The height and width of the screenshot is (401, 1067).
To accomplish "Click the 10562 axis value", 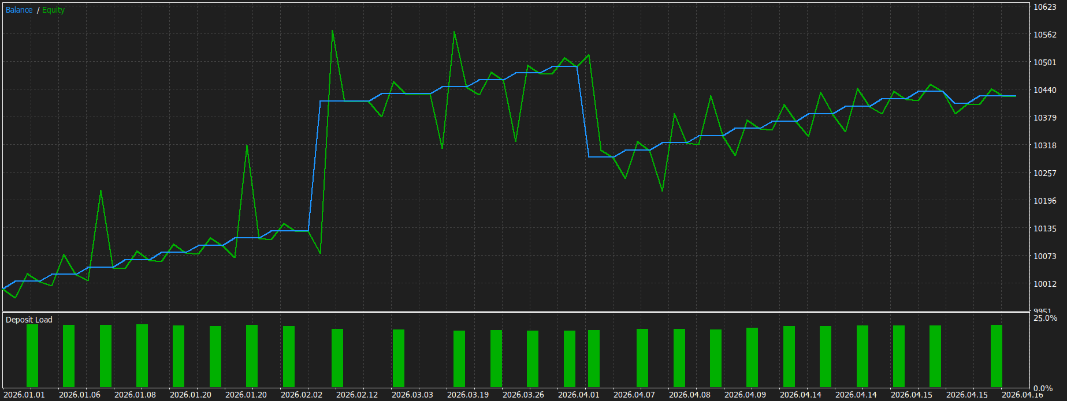I will click(x=1045, y=35).
